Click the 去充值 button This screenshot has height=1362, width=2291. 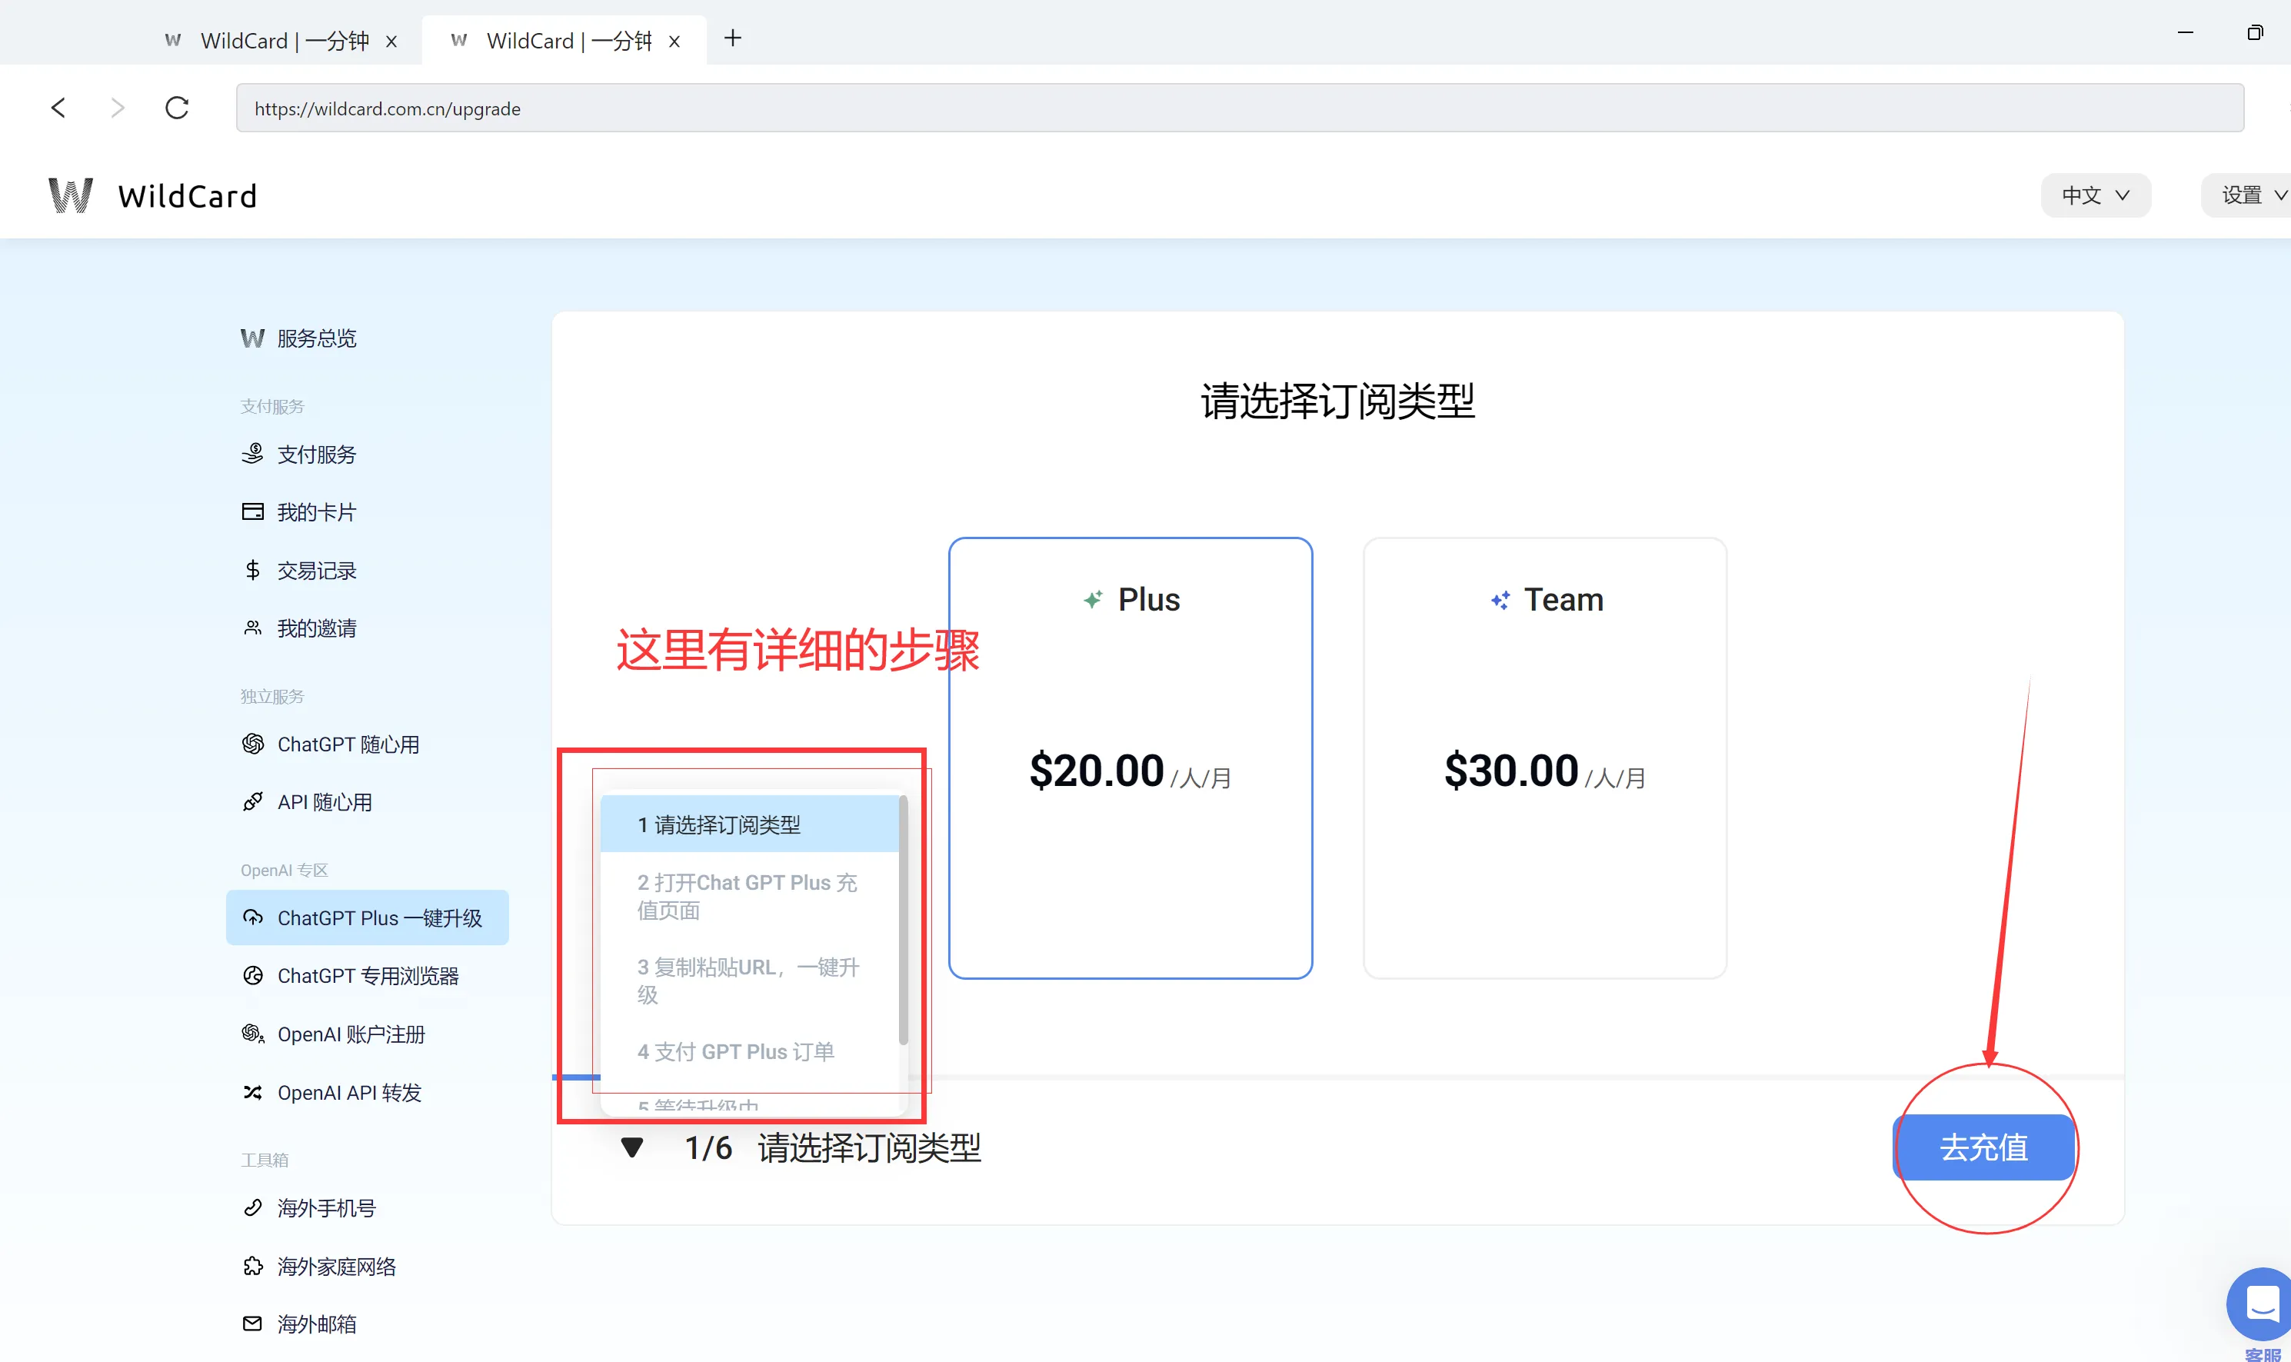[x=1983, y=1147]
